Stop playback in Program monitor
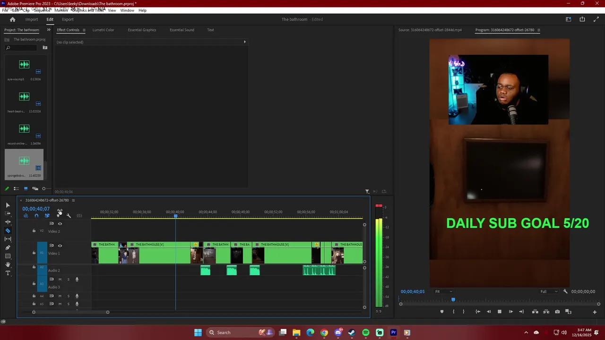The height and width of the screenshot is (340, 605). pyautogui.click(x=499, y=312)
